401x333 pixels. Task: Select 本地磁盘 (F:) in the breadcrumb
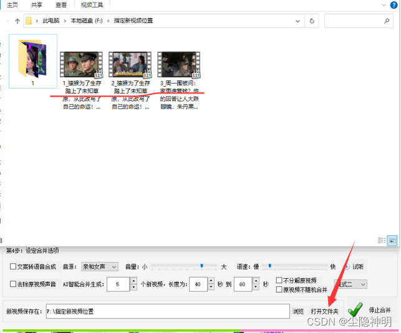87,21
